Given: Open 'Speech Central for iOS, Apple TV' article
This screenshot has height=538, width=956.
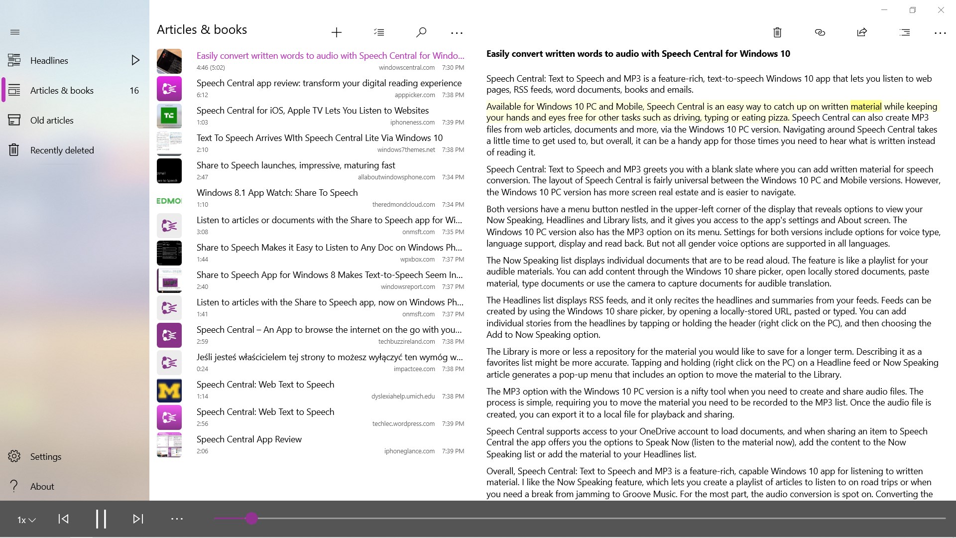Looking at the screenshot, I should 311,116.
